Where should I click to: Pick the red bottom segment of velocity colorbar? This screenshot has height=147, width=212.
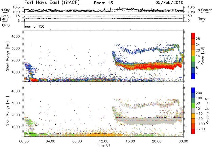coord(193,131)
